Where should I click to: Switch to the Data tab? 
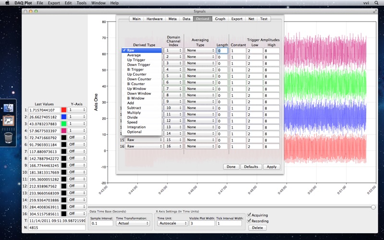point(186,19)
